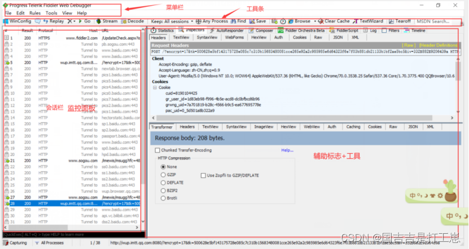Image resolution: width=469 pixels, height=249 pixels.
Task: Launch Browse from toolbar
Action: coord(300,21)
